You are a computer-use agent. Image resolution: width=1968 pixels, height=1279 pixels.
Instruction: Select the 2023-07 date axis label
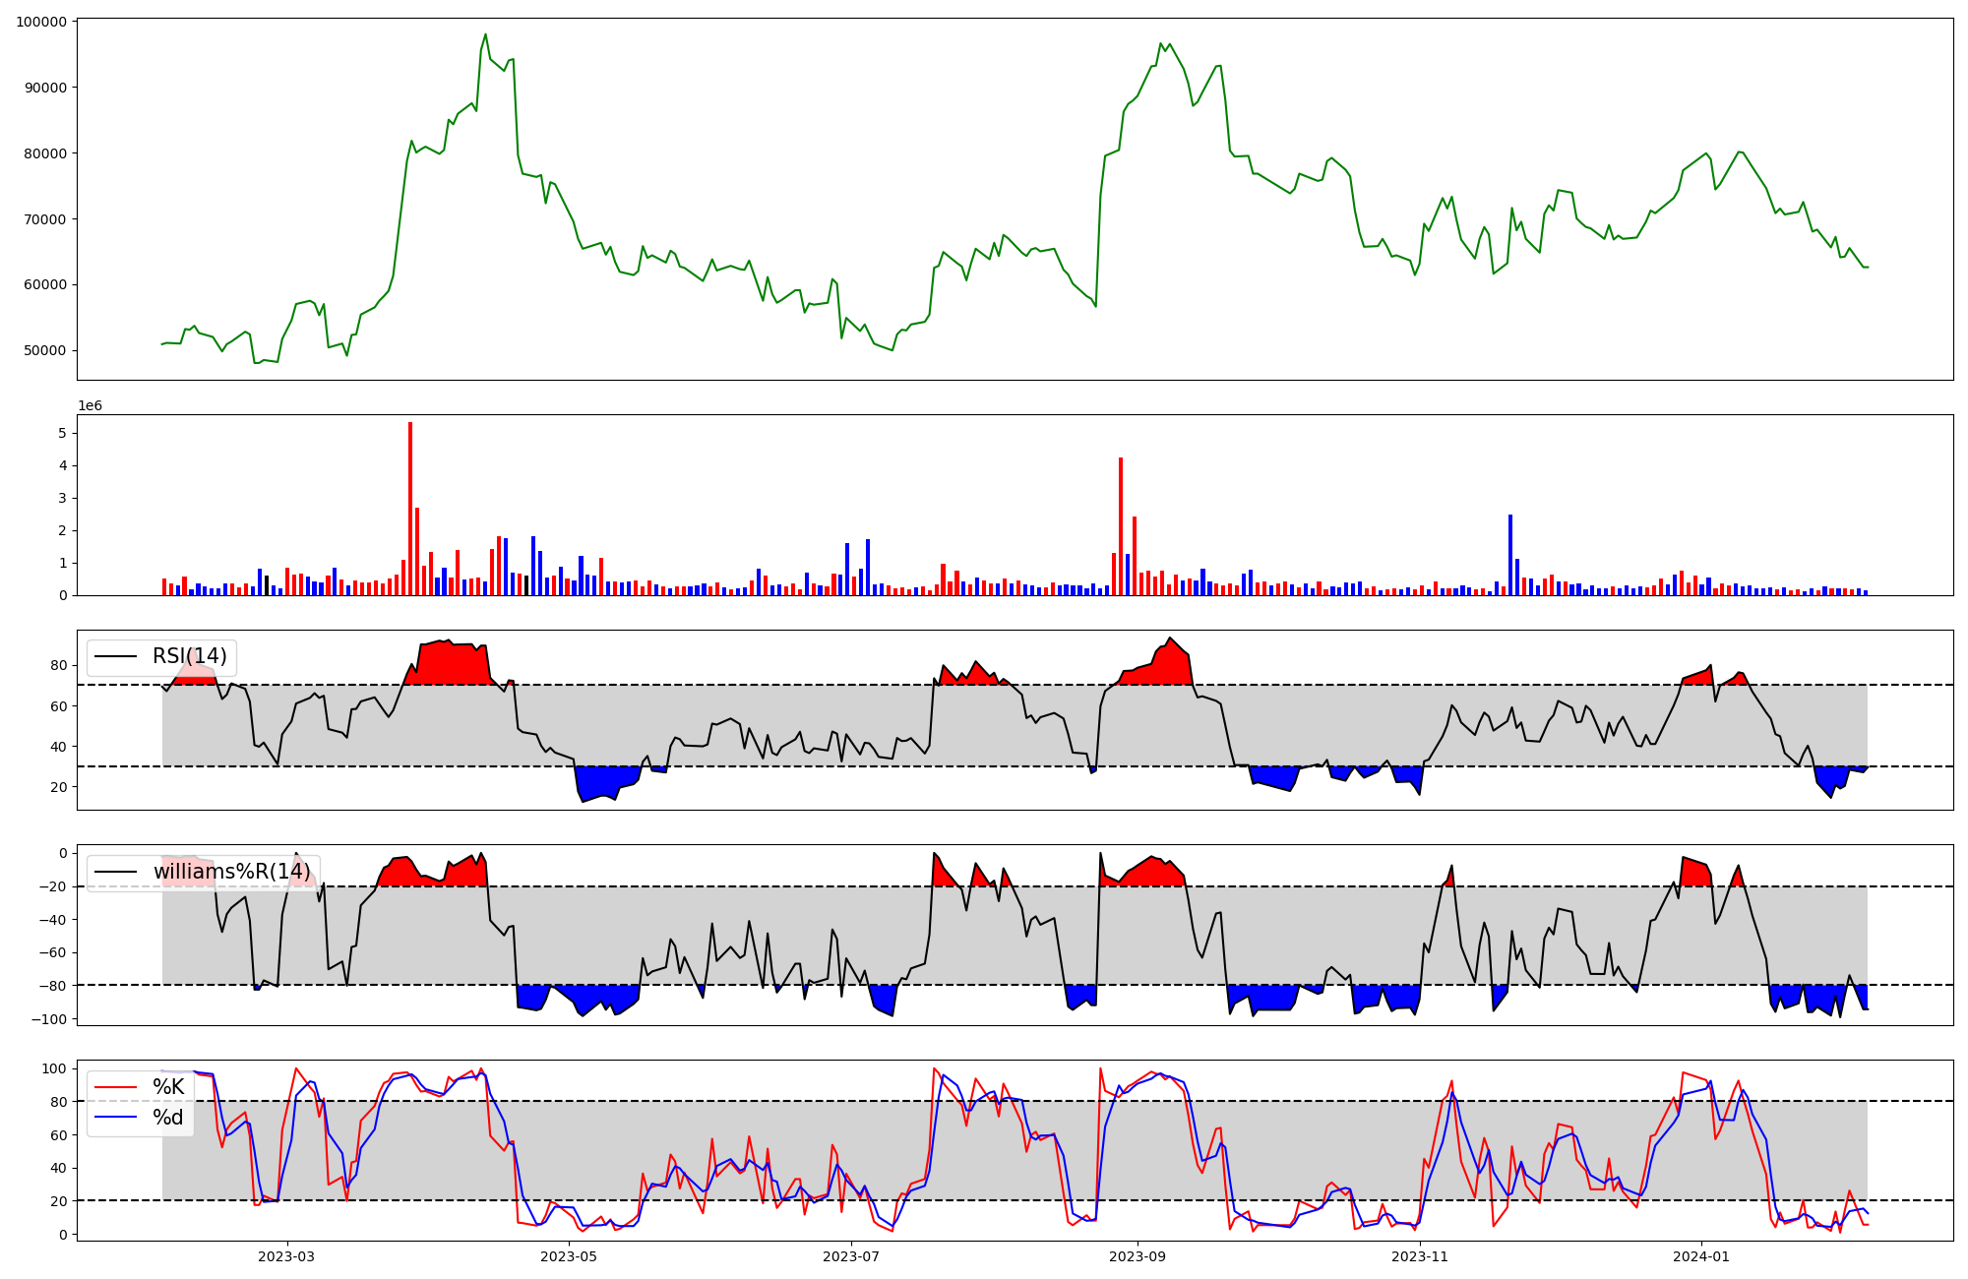tap(850, 1256)
